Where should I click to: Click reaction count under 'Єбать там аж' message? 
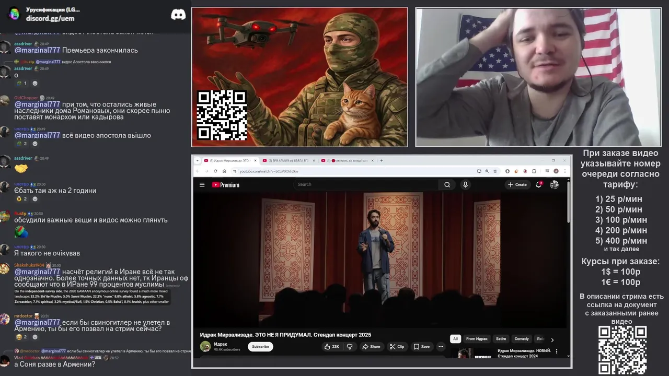(x=21, y=199)
